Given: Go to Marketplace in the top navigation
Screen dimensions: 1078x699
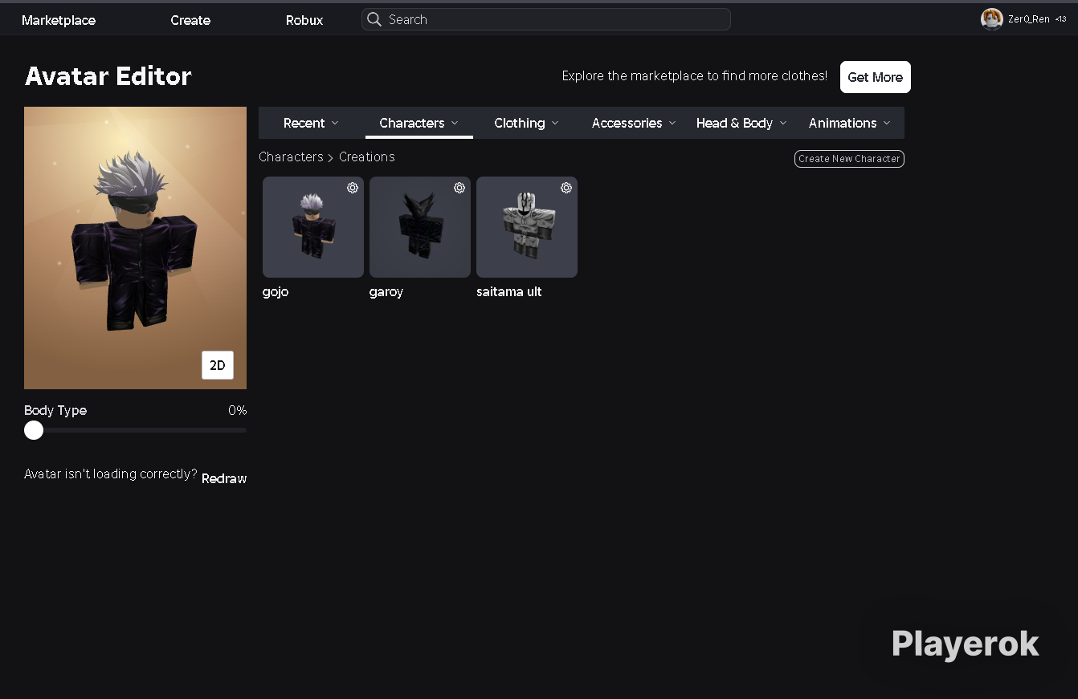Looking at the screenshot, I should click(59, 20).
